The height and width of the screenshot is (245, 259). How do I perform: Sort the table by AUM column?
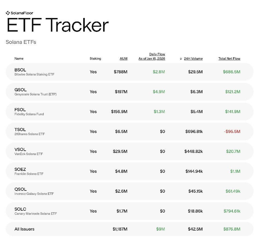click(124, 58)
